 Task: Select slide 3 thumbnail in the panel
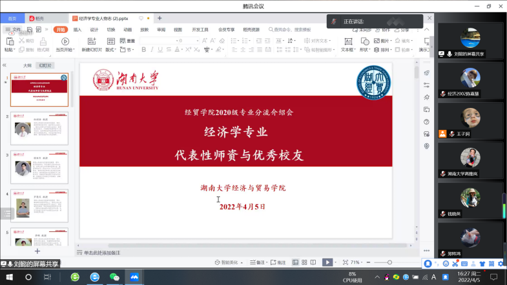39,167
